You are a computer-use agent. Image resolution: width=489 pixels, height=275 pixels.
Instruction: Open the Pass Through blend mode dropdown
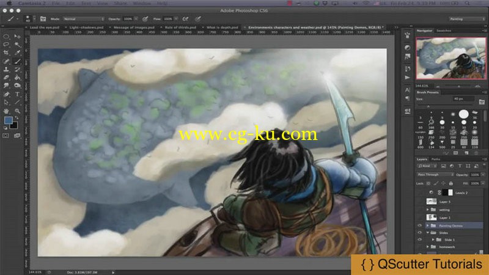(x=435, y=175)
